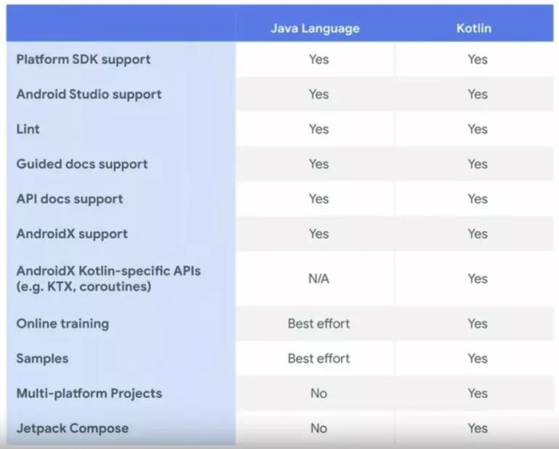Click the Guided docs support label

[82, 164]
